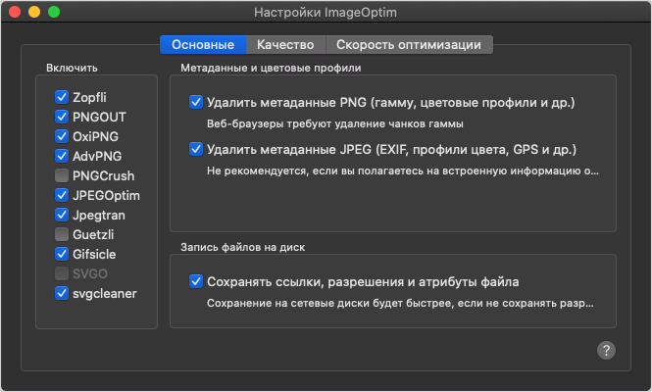Uncheck 'Сохранять ссылки, разрешения и атрибуты файла'
652x392 pixels.
coord(196,282)
